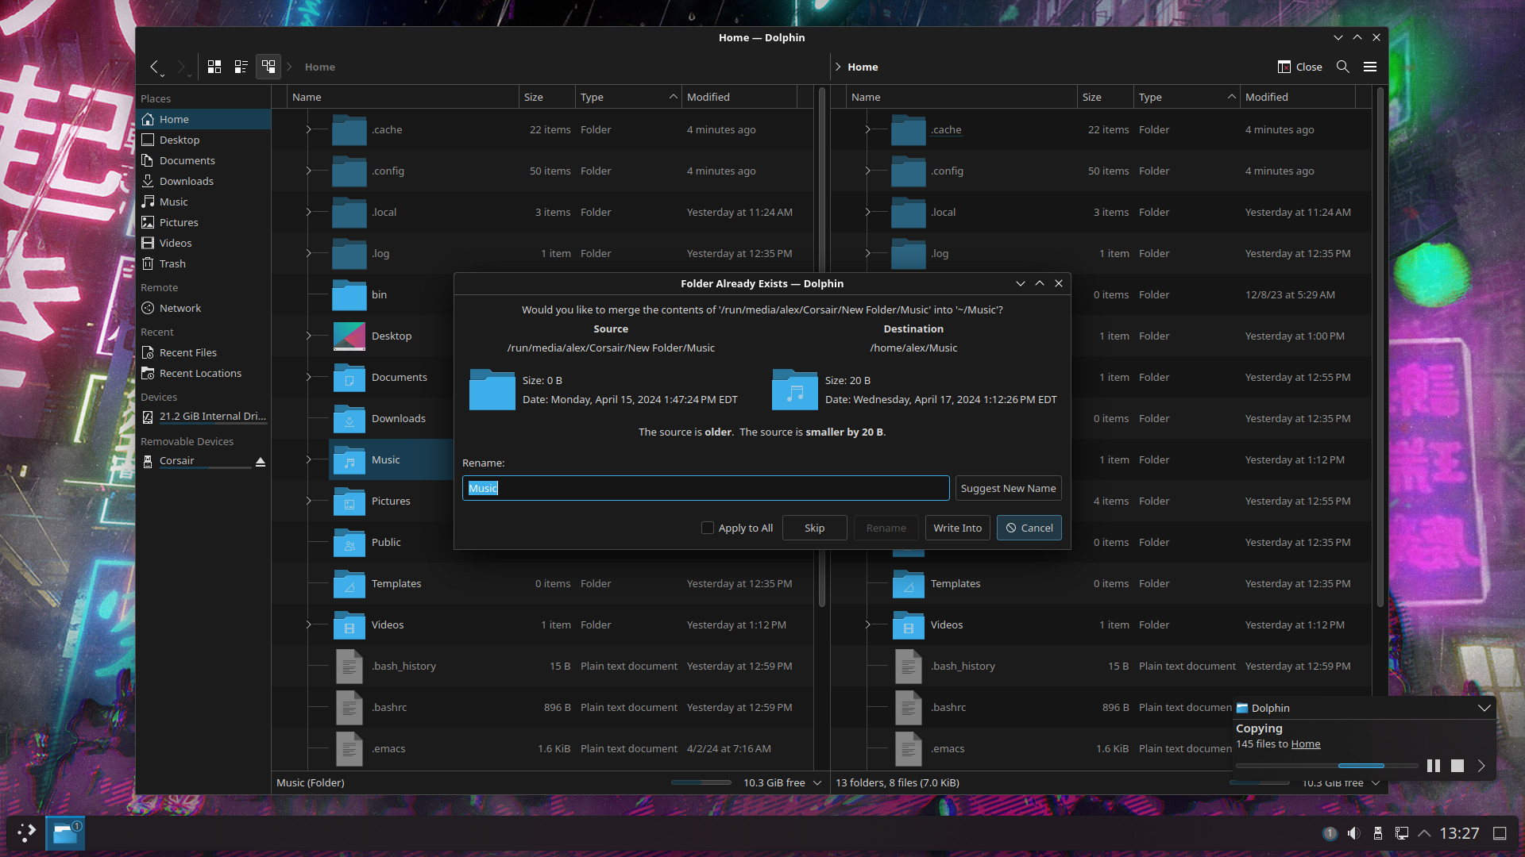Open the application launcher on taskbar

click(26, 833)
